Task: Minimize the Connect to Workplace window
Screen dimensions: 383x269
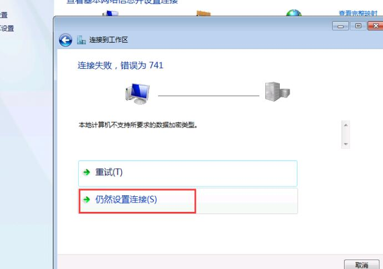Action: pos(340,26)
